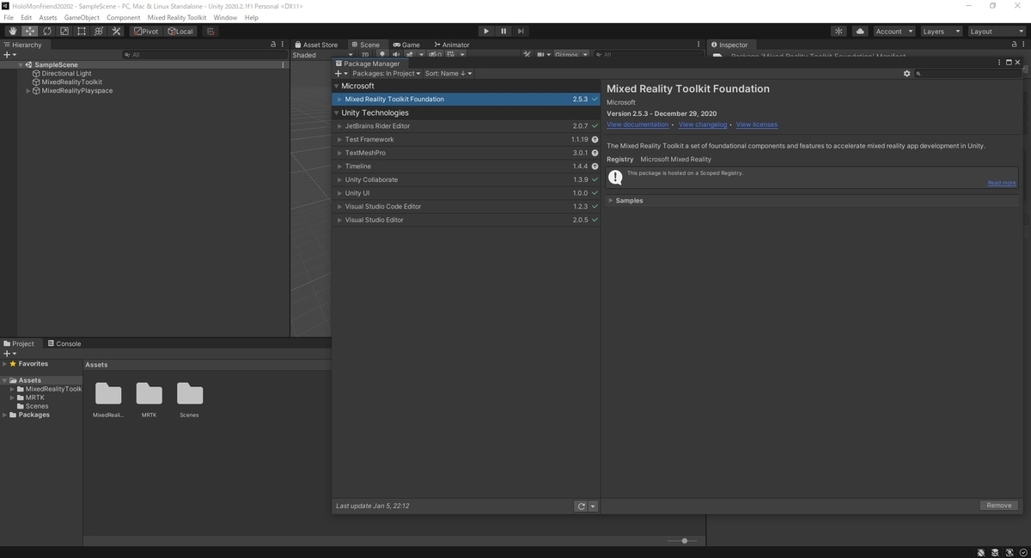Toggle 2D scene view mode
The height and width of the screenshot is (558, 1031).
(365, 55)
